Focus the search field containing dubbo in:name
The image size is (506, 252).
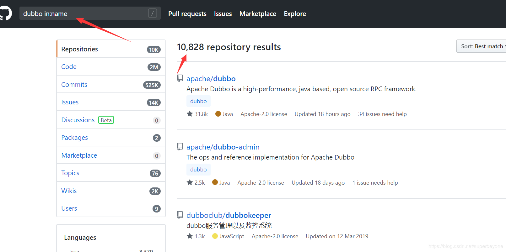pyautogui.click(x=90, y=13)
